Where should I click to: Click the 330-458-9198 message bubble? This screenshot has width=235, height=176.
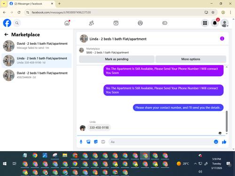coord(99,128)
